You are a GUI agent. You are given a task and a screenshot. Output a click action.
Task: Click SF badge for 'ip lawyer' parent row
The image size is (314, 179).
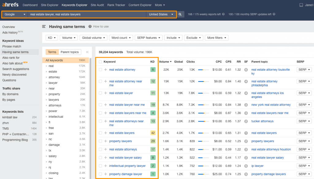pyautogui.click(x=246, y=166)
